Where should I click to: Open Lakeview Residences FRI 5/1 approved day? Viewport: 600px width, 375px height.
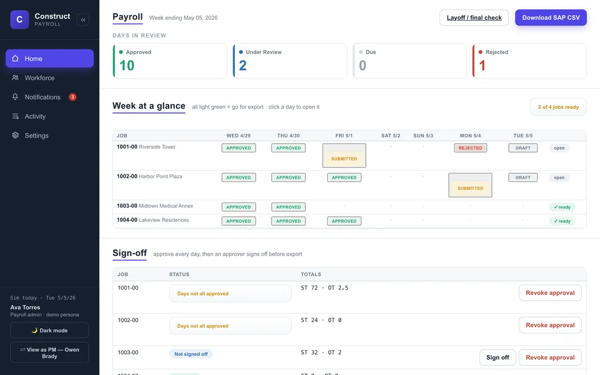tap(344, 221)
